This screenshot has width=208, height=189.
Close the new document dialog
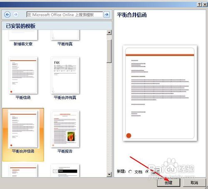[x=205, y=5]
